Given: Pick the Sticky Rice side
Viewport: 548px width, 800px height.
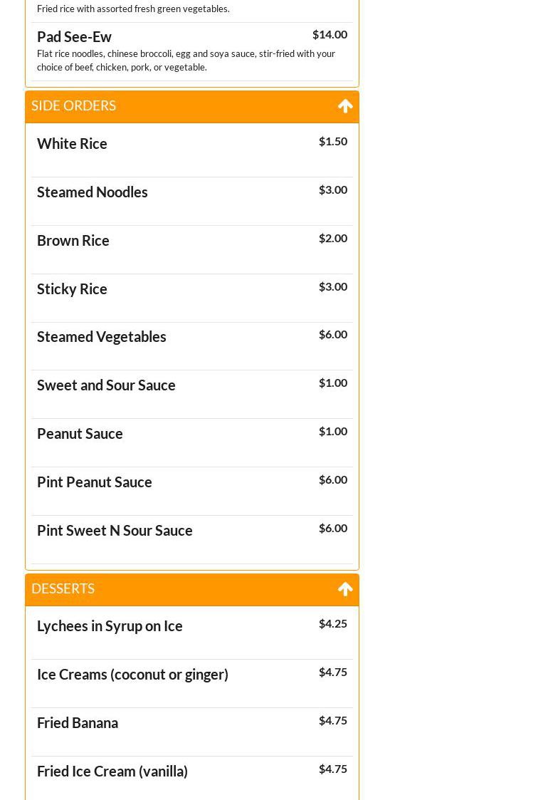Looking at the screenshot, I should coord(73,289).
